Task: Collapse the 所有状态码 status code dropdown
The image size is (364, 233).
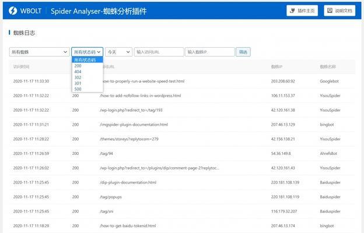Action: click(x=87, y=52)
